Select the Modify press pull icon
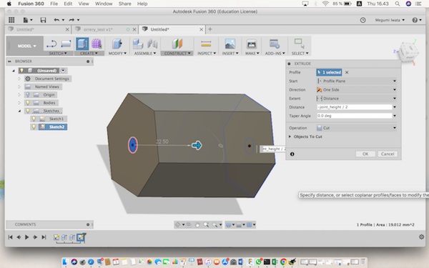This screenshot has width=429, height=268. pyautogui.click(x=117, y=44)
